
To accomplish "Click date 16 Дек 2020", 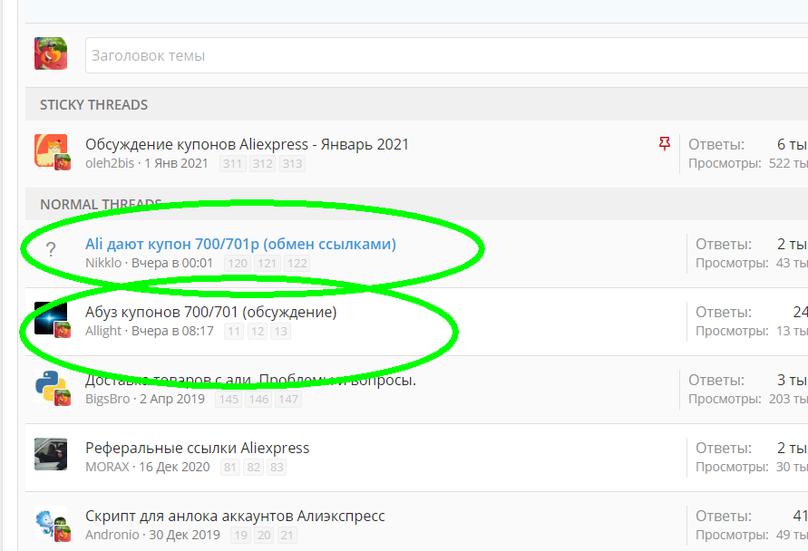I will pos(174,467).
